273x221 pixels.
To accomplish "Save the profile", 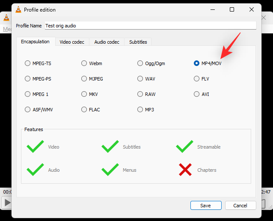I will [x=206, y=206].
